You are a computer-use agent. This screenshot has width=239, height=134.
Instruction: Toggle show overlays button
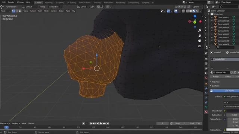176,11
